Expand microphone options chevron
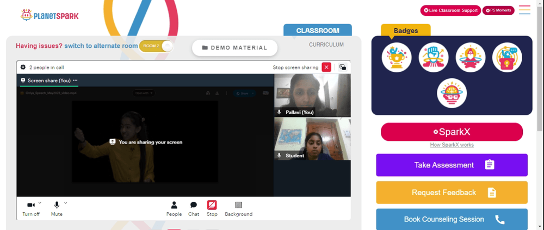Viewport: 544px width, 230px height. pos(66,203)
